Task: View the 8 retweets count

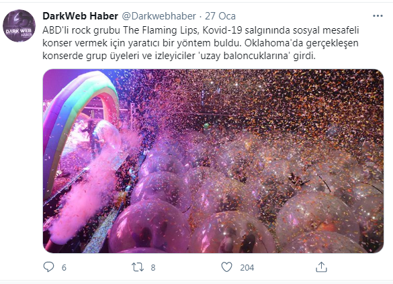Action: pos(153,267)
